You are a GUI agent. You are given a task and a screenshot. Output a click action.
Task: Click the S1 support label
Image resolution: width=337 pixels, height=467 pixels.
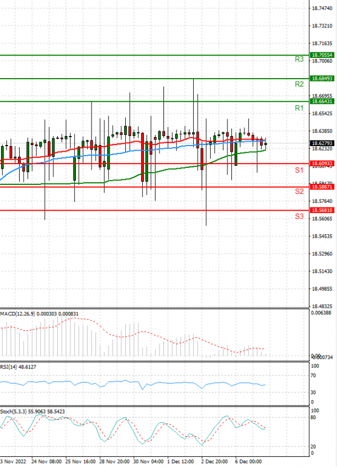pos(299,170)
